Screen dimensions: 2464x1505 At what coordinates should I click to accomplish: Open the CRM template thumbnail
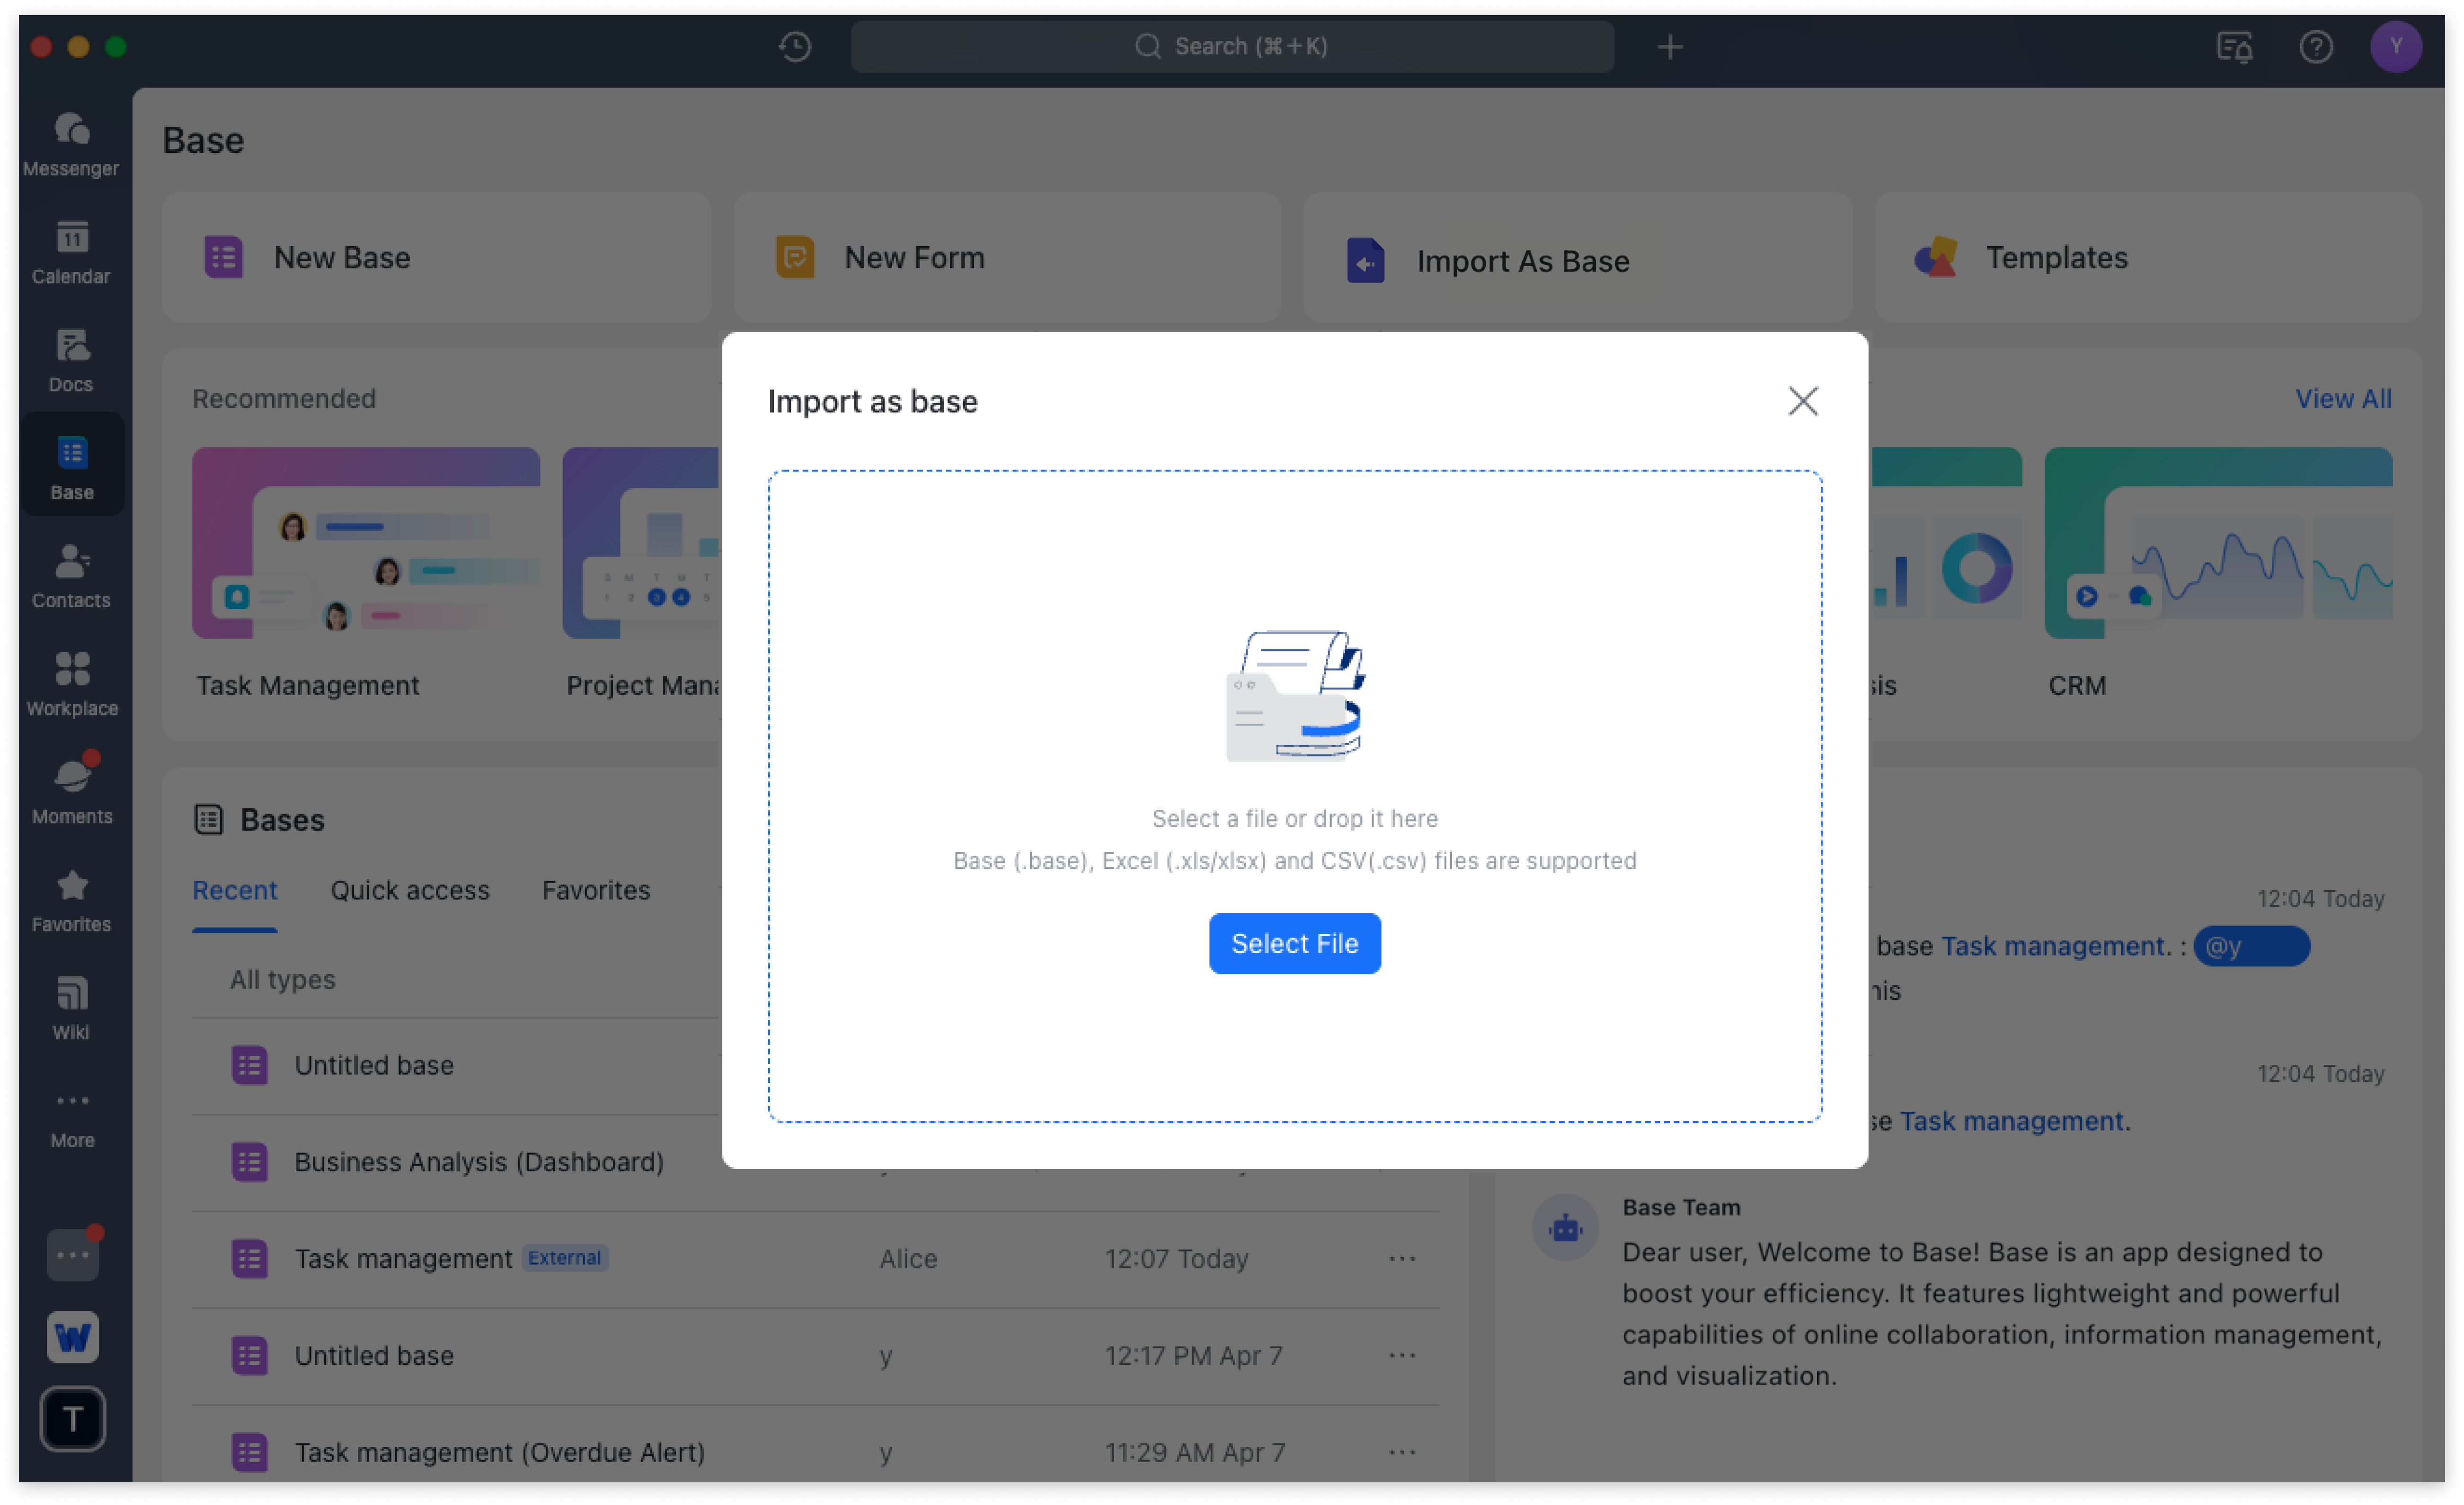[2218, 543]
